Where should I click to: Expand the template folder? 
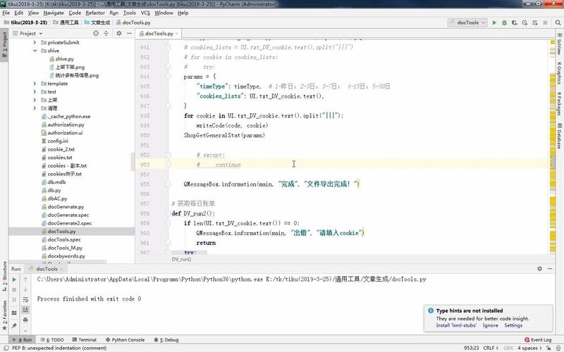[x=35, y=83]
